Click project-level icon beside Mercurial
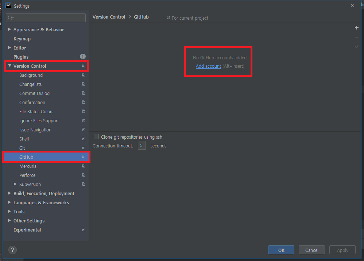The width and height of the screenshot is (364, 261). click(83, 166)
